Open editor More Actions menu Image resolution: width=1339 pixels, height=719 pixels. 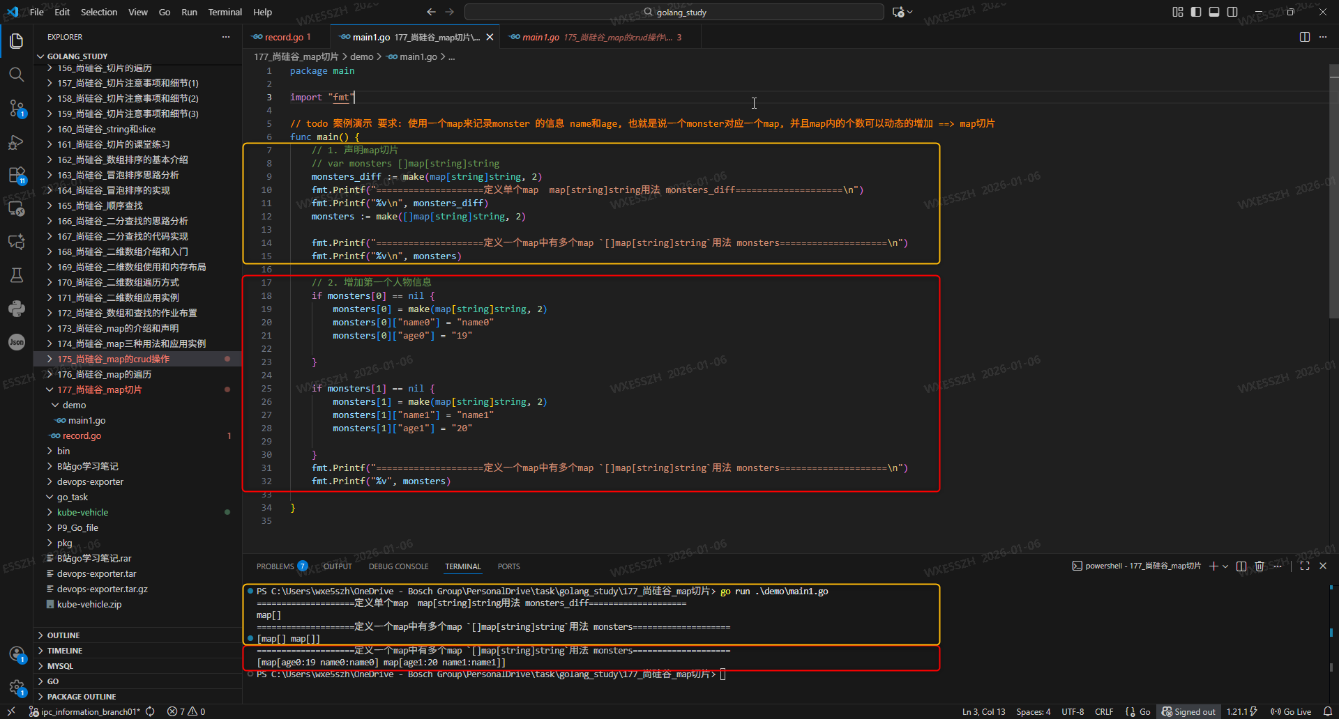pos(1323,37)
